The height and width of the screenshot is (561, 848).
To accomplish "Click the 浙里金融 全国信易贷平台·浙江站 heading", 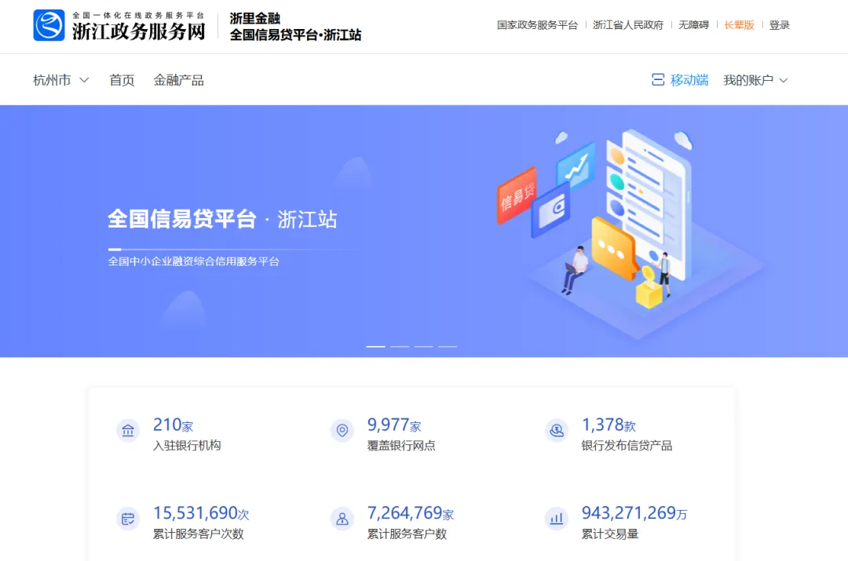I will [x=295, y=27].
